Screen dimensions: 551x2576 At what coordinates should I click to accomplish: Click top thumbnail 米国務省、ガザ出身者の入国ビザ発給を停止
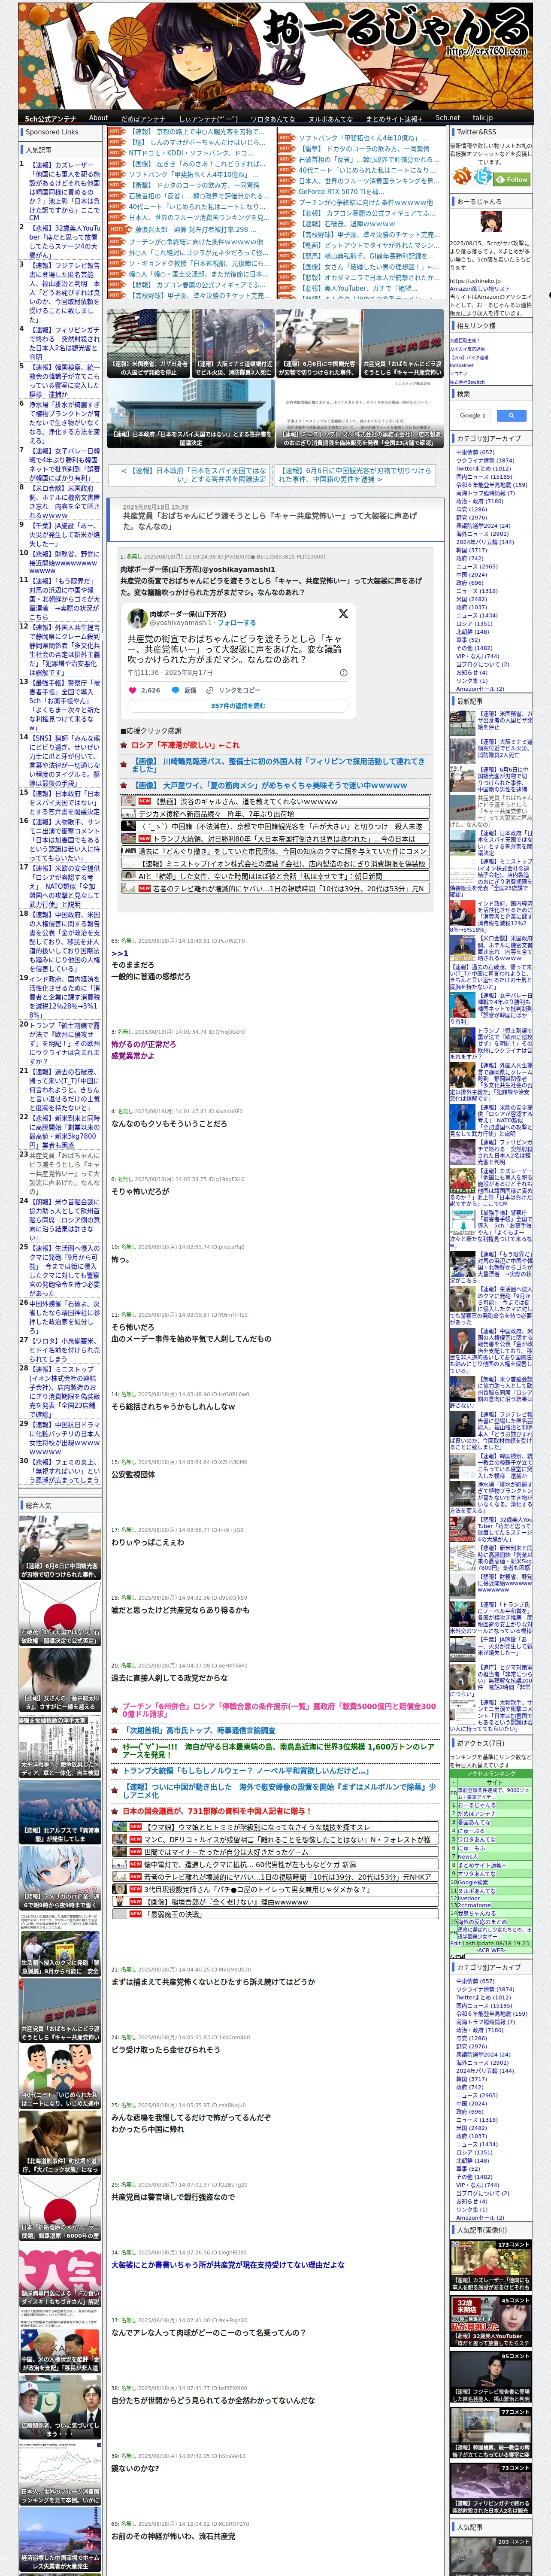point(148,342)
